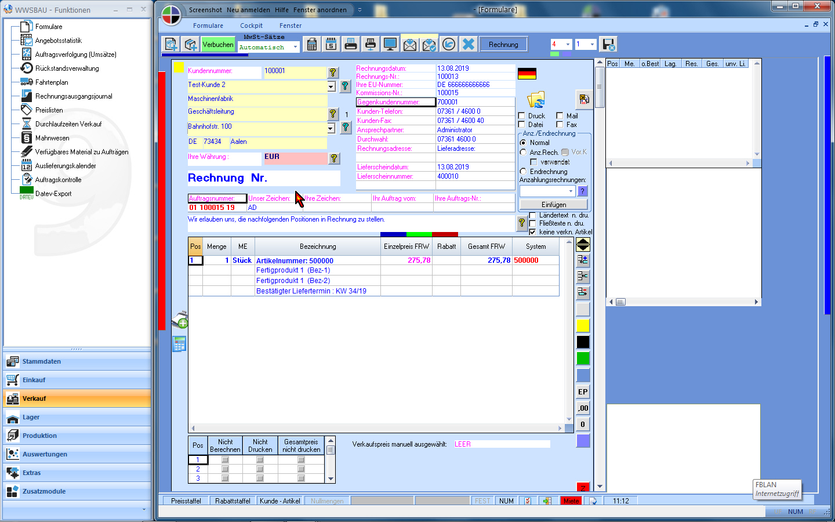Click the monitor screen preview icon
The height and width of the screenshot is (522, 835).
point(390,45)
